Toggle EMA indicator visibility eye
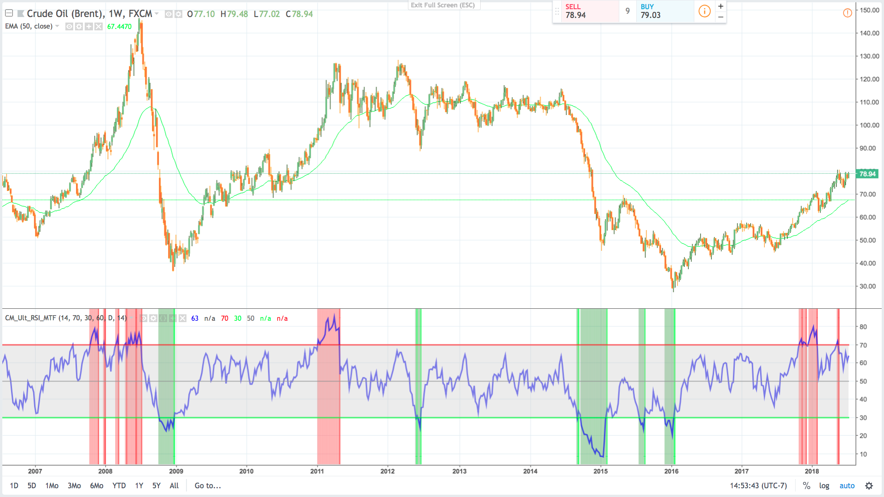The width and height of the screenshot is (884, 497). point(69,27)
